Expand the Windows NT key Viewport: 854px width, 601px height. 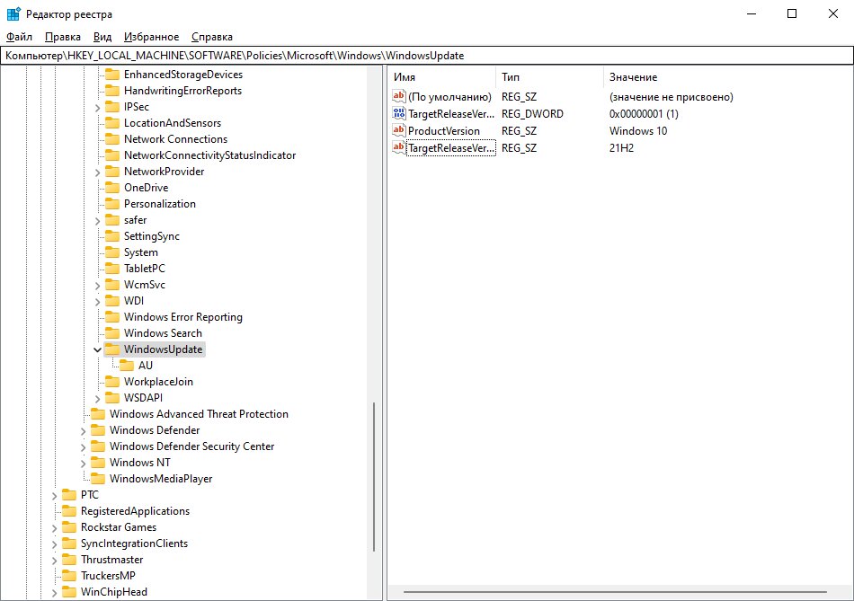point(83,464)
